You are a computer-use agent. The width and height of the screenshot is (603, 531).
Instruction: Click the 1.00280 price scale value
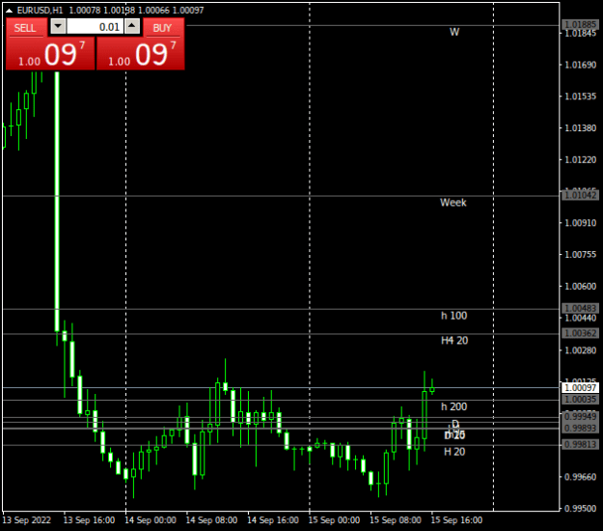pyautogui.click(x=580, y=350)
